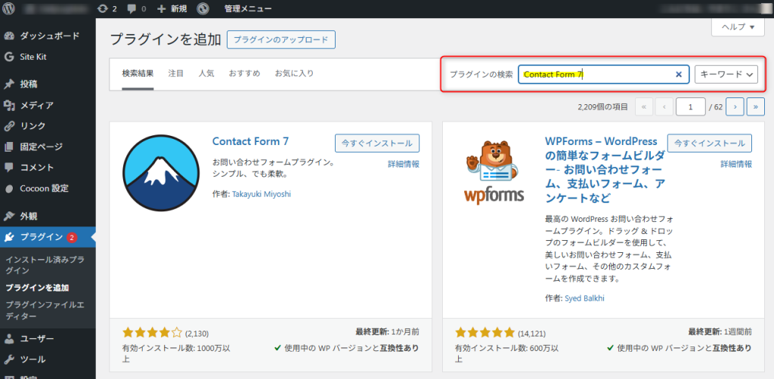The height and width of the screenshot is (379, 774).
Task: Click the プラグインのアップロード upload button
Action: click(280, 39)
